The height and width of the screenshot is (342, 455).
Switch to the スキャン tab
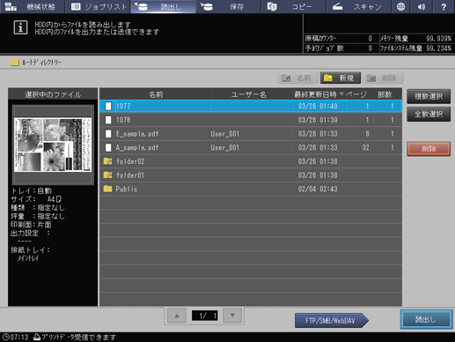point(358,7)
